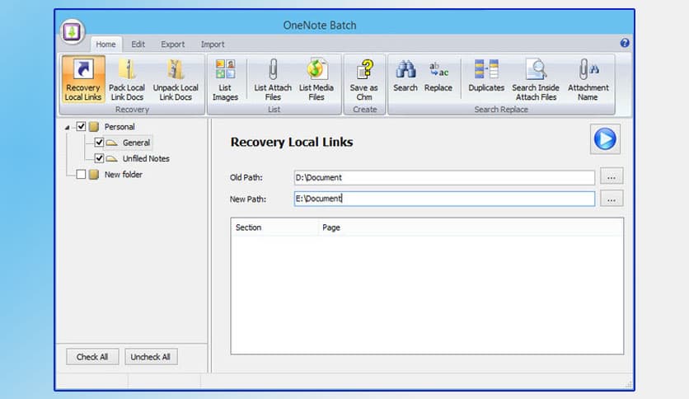Click the Section column header
The width and height of the screenshot is (689, 399).
click(x=274, y=228)
